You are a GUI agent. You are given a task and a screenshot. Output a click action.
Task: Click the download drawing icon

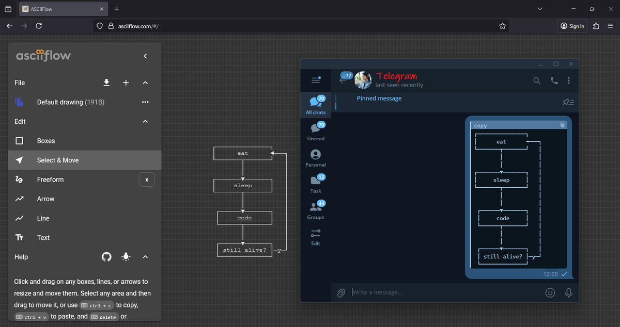click(x=106, y=83)
